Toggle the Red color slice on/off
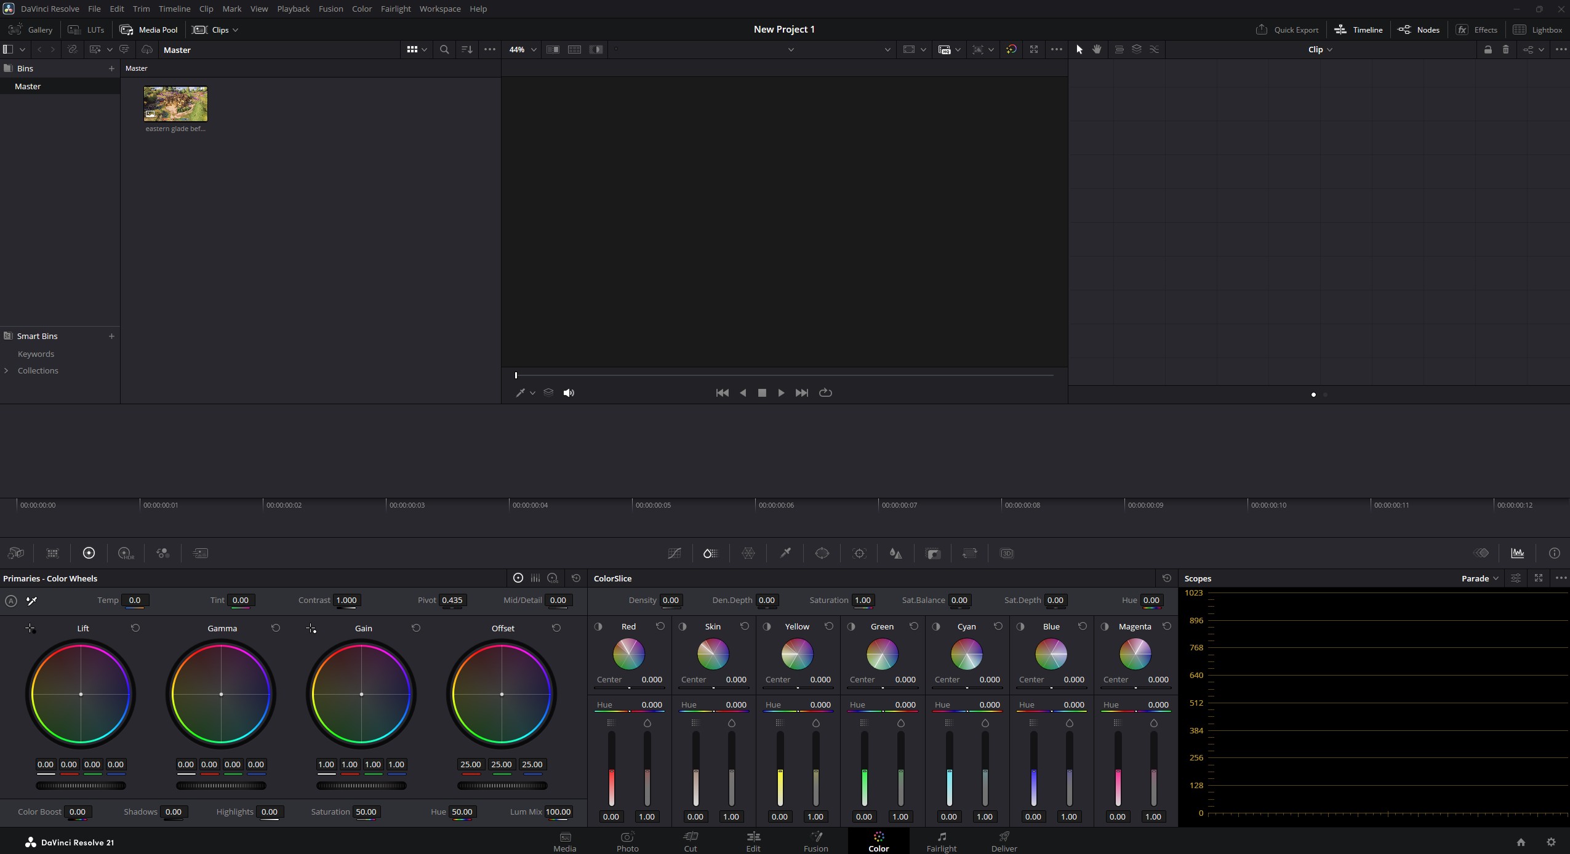Image resolution: width=1570 pixels, height=854 pixels. click(598, 626)
